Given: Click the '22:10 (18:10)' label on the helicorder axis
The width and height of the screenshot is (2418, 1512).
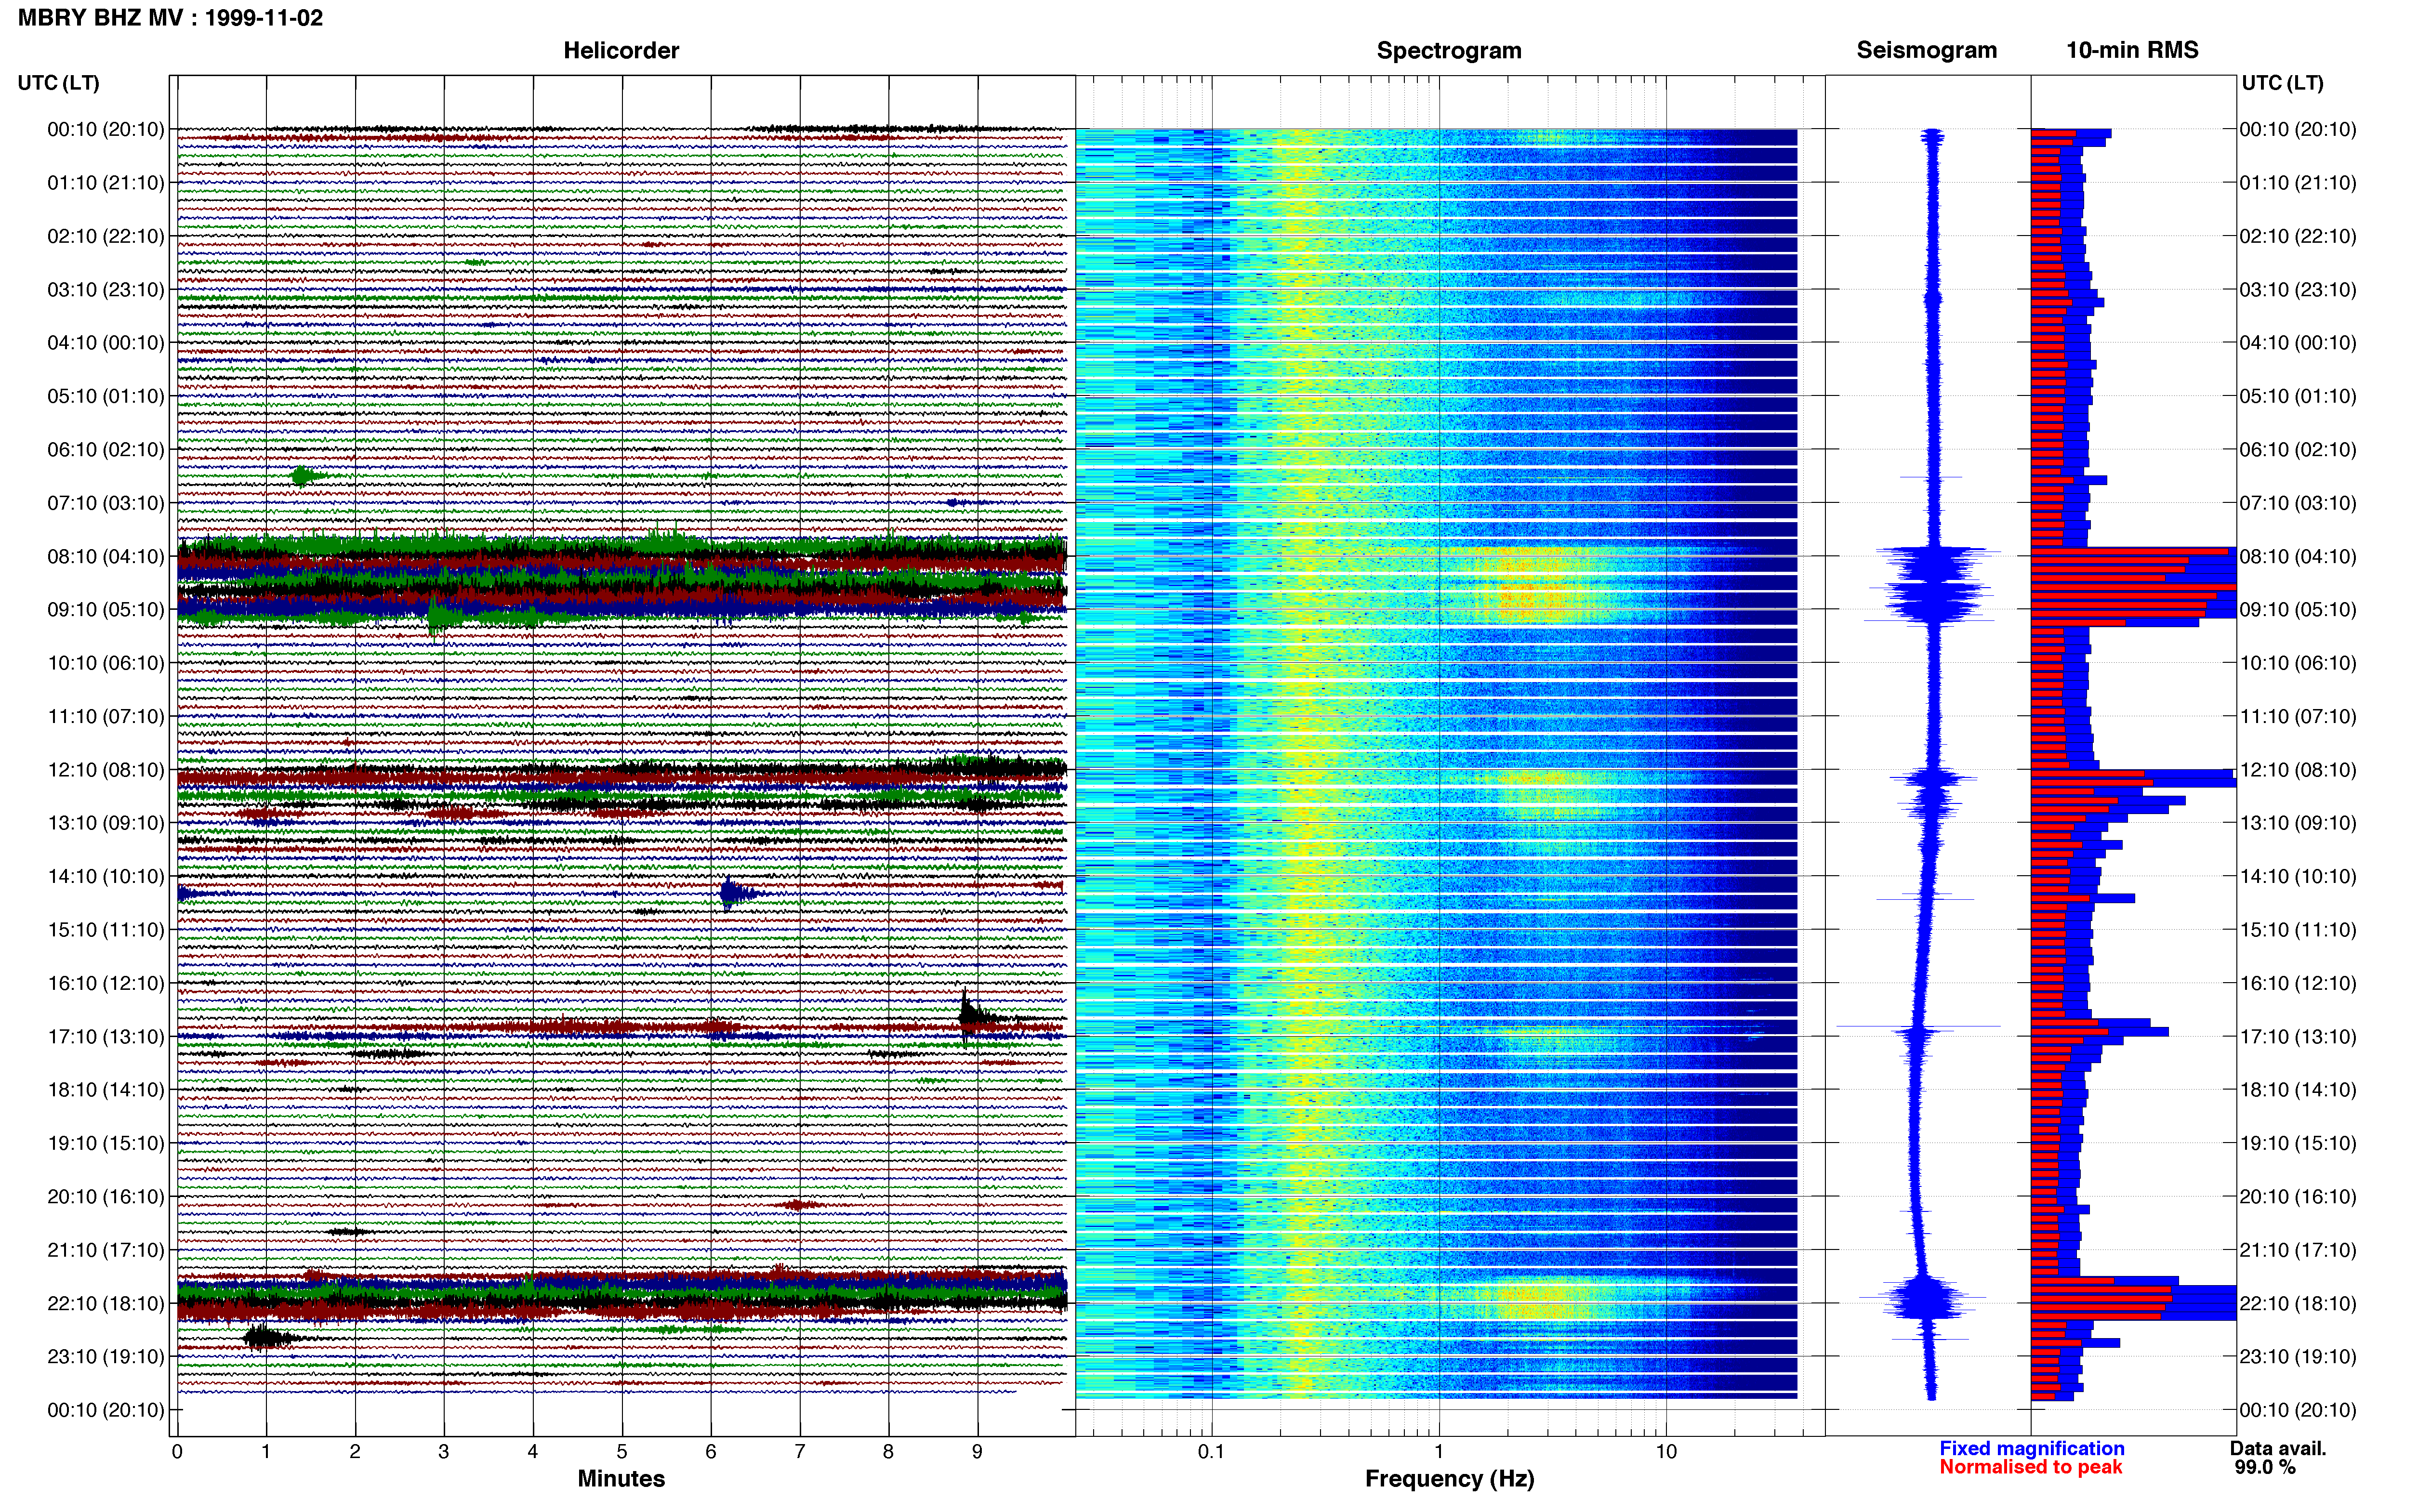Looking at the screenshot, I should [105, 1303].
